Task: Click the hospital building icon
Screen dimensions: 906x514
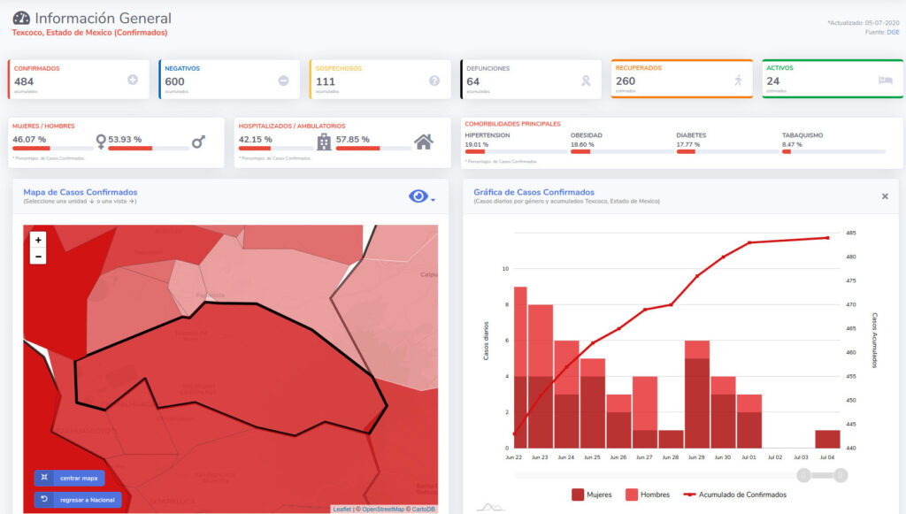Action: 324,142
